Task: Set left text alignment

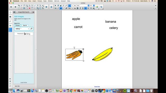Action: (86, 8)
